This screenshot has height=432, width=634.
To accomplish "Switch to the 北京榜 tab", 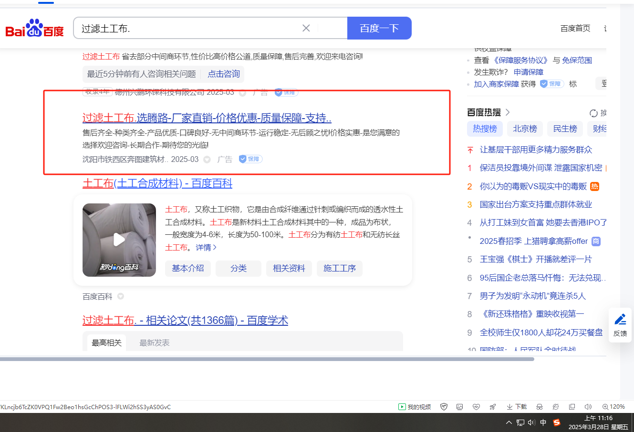I will pyautogui.click(x=525, y=129).
